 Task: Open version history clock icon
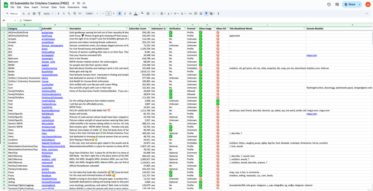click(x=329, y=4)
